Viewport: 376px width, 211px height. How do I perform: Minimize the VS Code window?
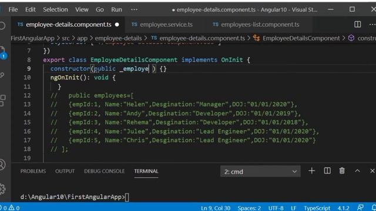pyautogui.click(x=331, y=9)
